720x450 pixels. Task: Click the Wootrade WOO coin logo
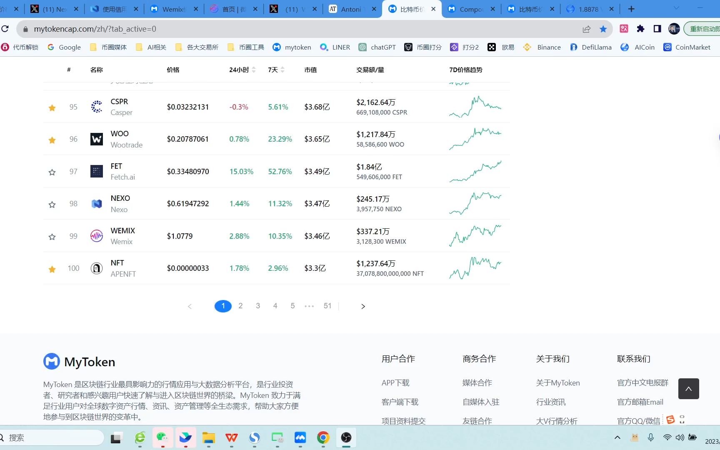tap(97, 139)
